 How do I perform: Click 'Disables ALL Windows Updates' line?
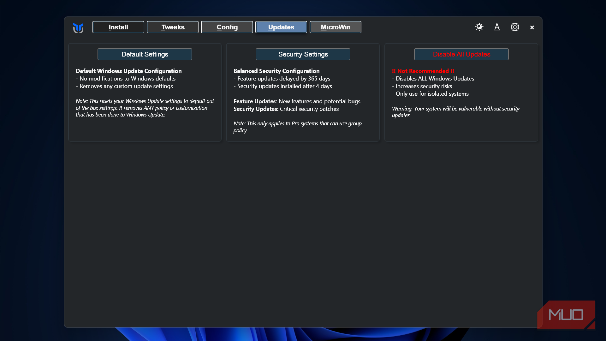pos(433,79)
